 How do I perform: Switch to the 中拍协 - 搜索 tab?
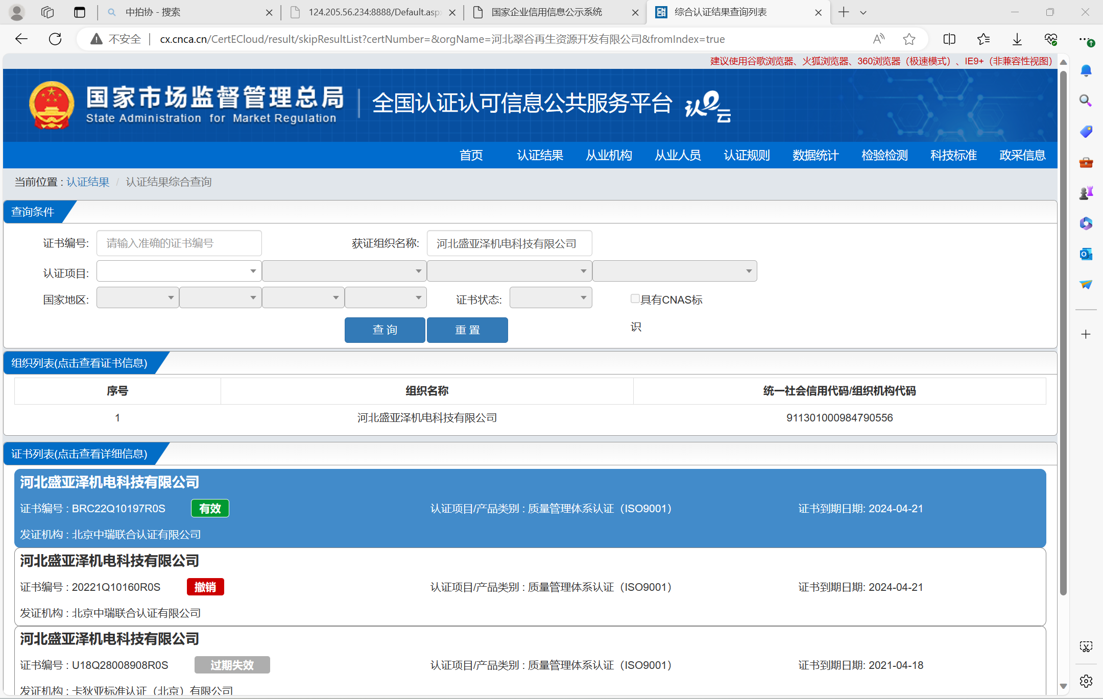189,12
